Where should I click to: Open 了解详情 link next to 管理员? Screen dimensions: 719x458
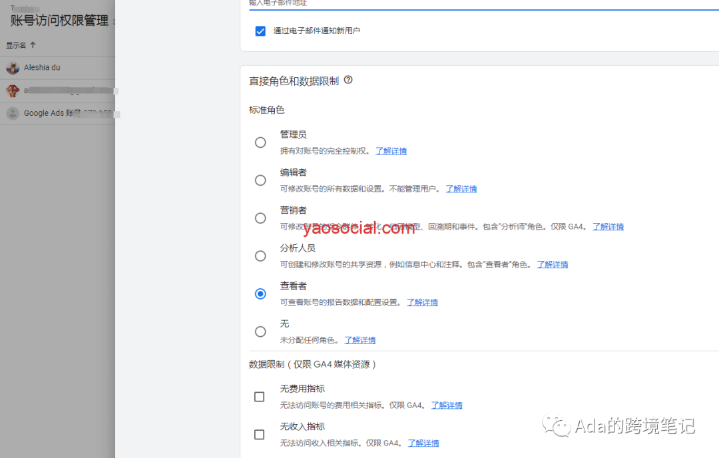point(391,150)
